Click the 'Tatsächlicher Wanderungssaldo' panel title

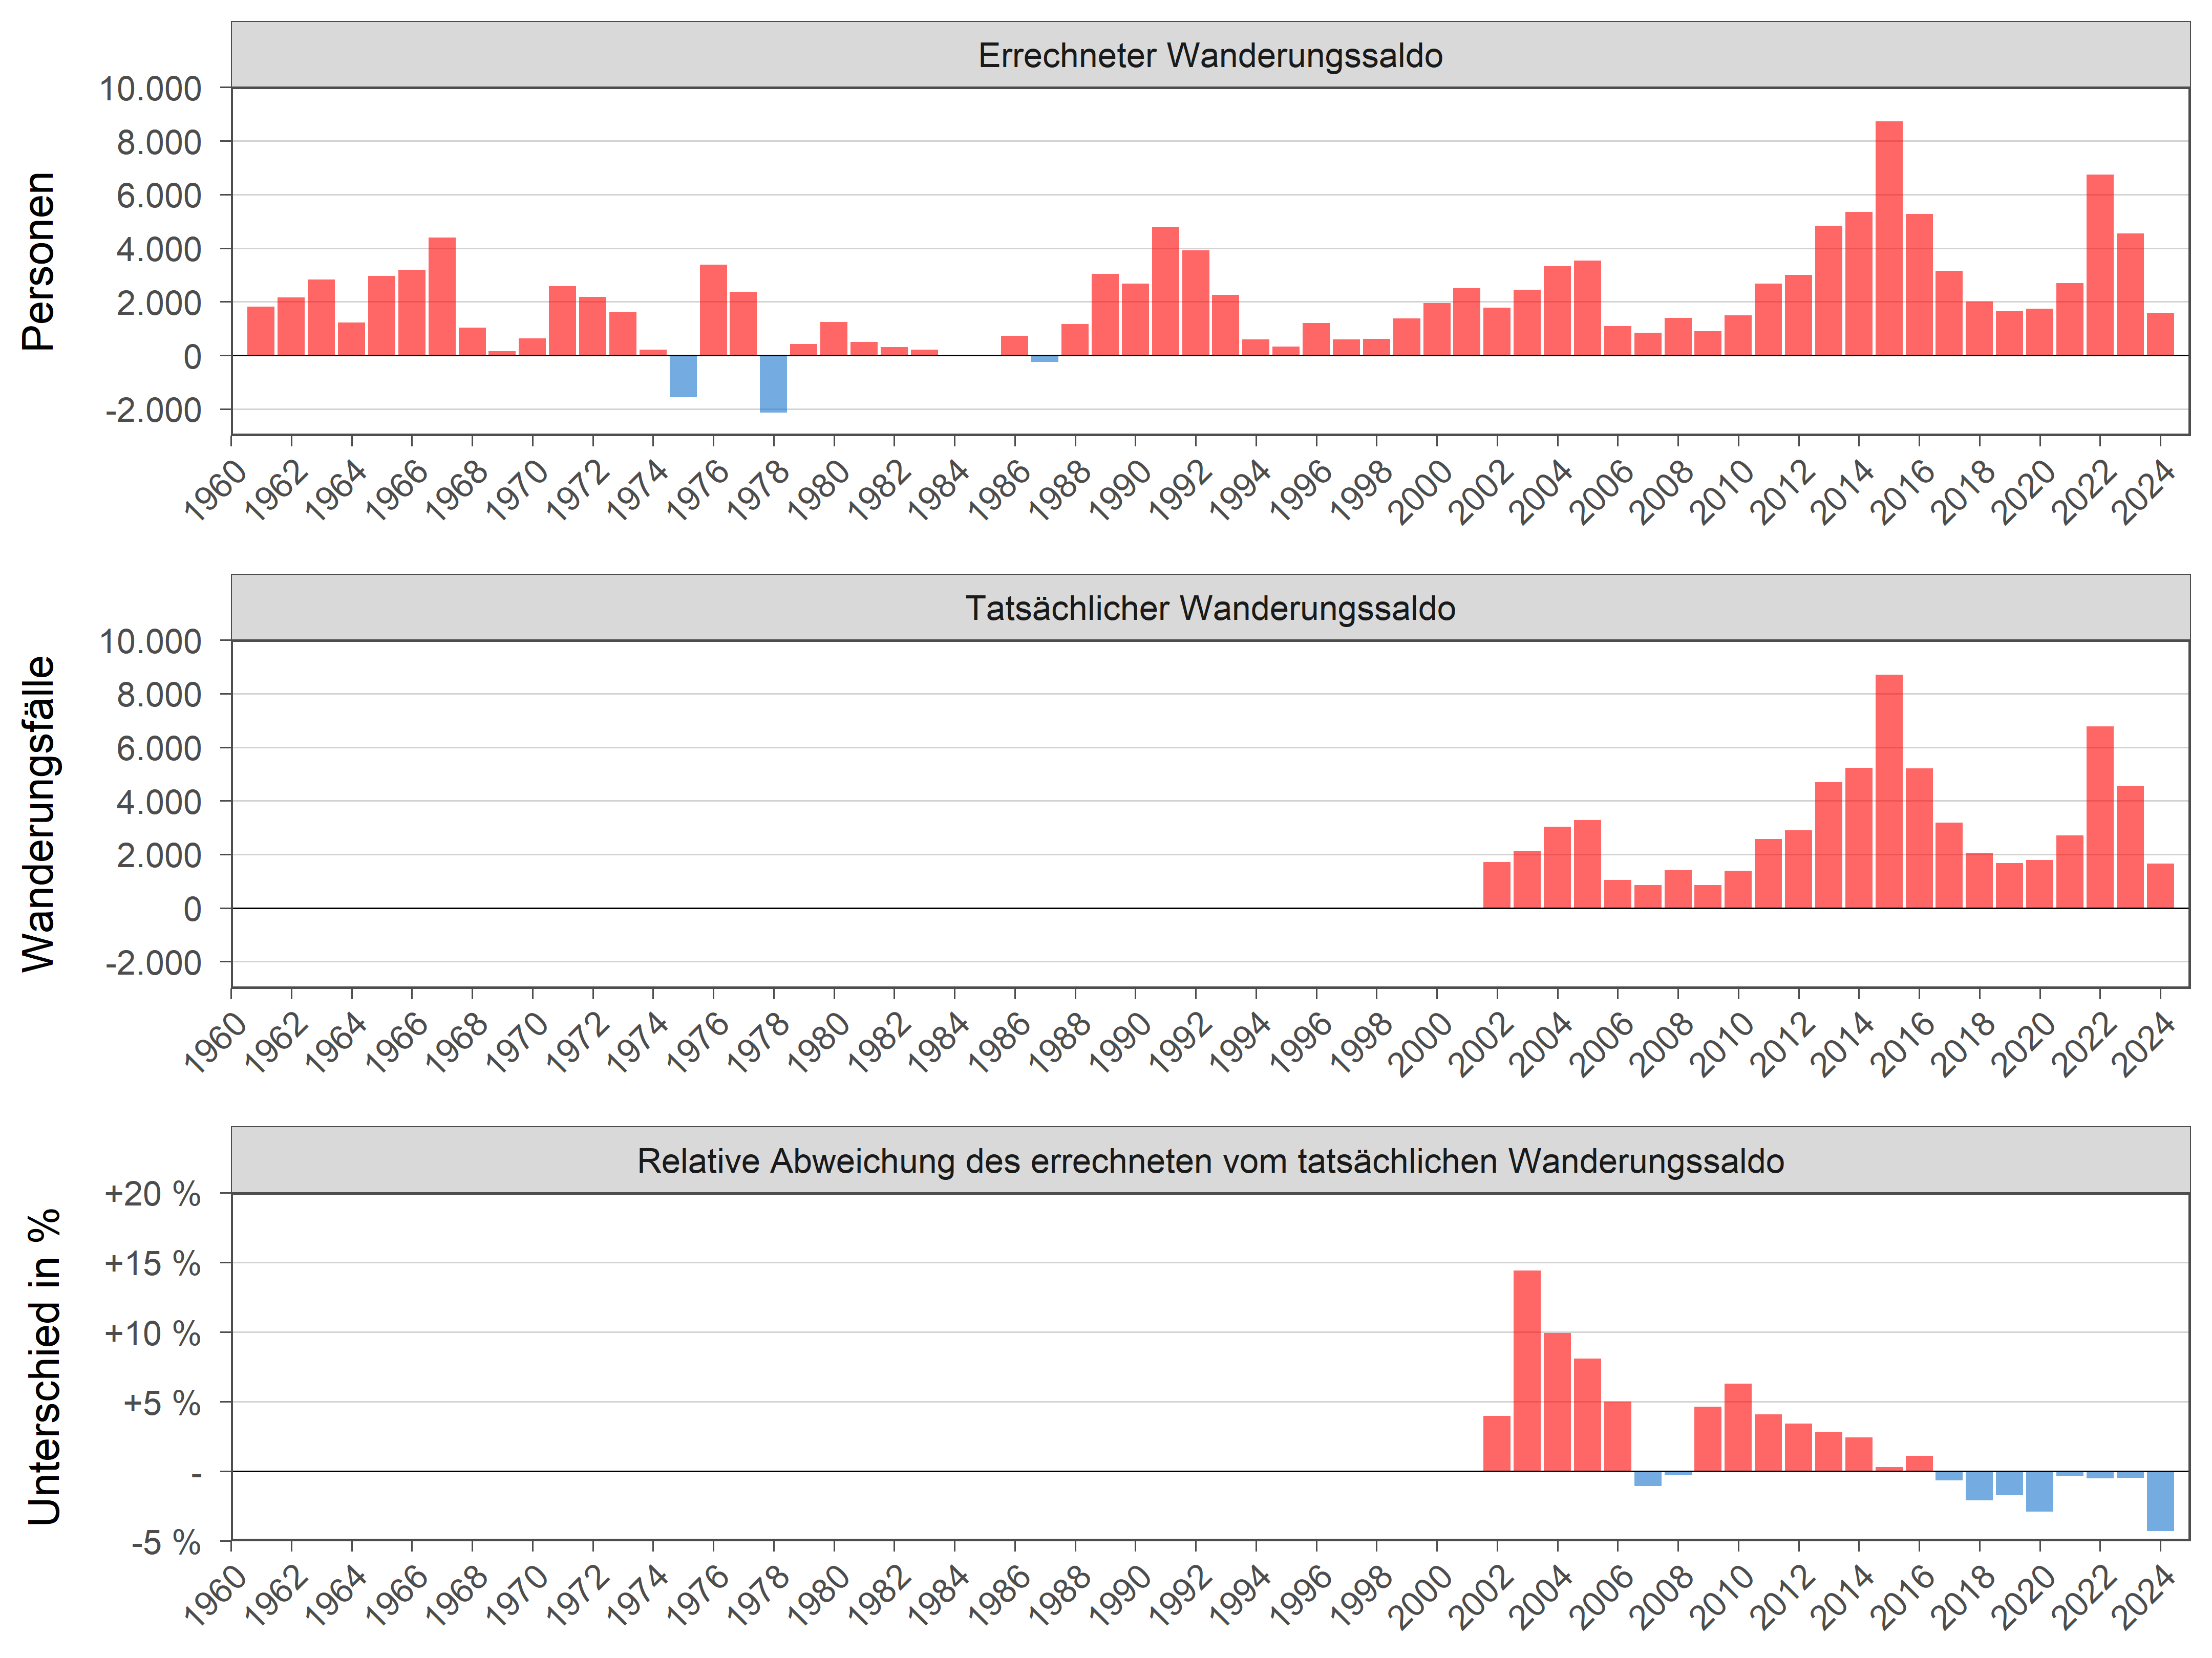coord(1209,608)
